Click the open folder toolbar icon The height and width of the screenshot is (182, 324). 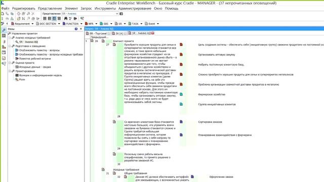pyautogui.click(x=19, y=19)
